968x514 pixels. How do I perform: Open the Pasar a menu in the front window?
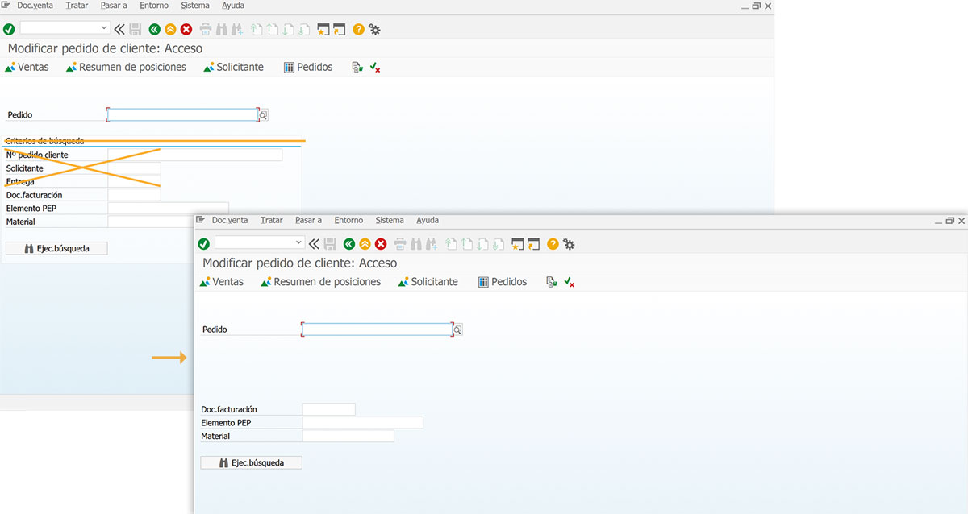[308, 220]
